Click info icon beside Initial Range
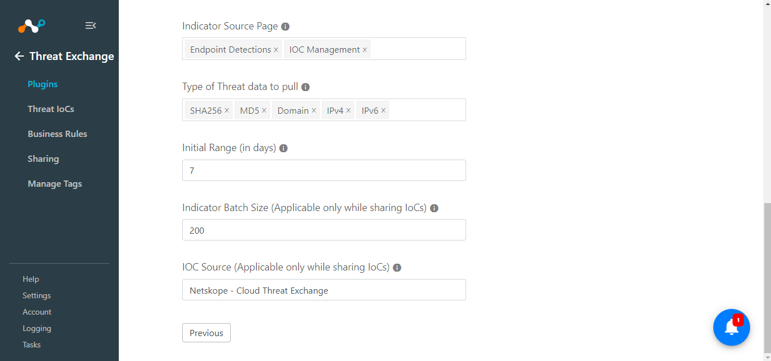771x361 pixels. pos(283,148)
